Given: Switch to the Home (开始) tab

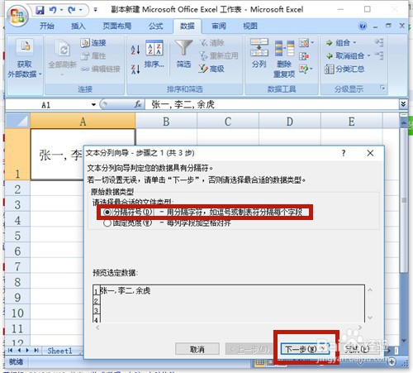Looking at the screenshot, I should [47, 26].
